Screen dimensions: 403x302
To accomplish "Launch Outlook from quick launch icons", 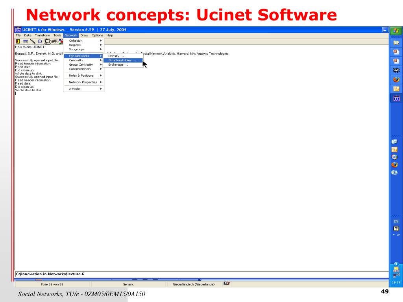I will (394, 149).
